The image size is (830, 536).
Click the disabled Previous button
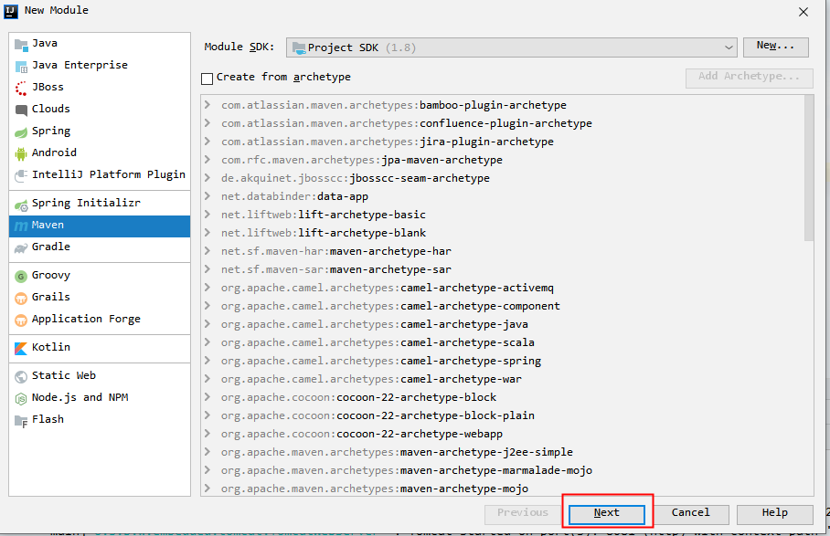[x=523, y=514]
